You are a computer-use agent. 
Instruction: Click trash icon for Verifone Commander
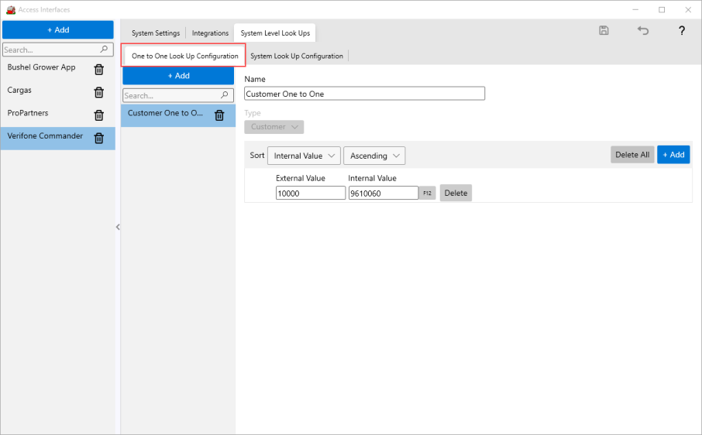pos(99,139)
